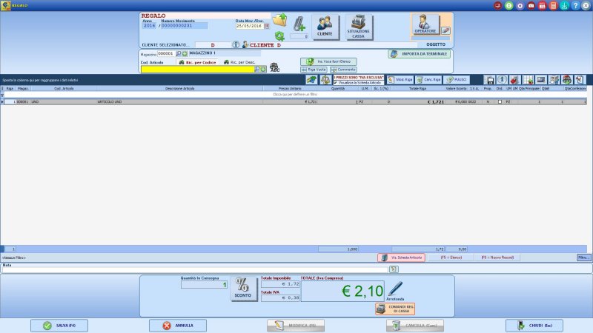Click the green plus icon after article code
This screenshot has height=333, width=593.
click(x=263, y=69)
